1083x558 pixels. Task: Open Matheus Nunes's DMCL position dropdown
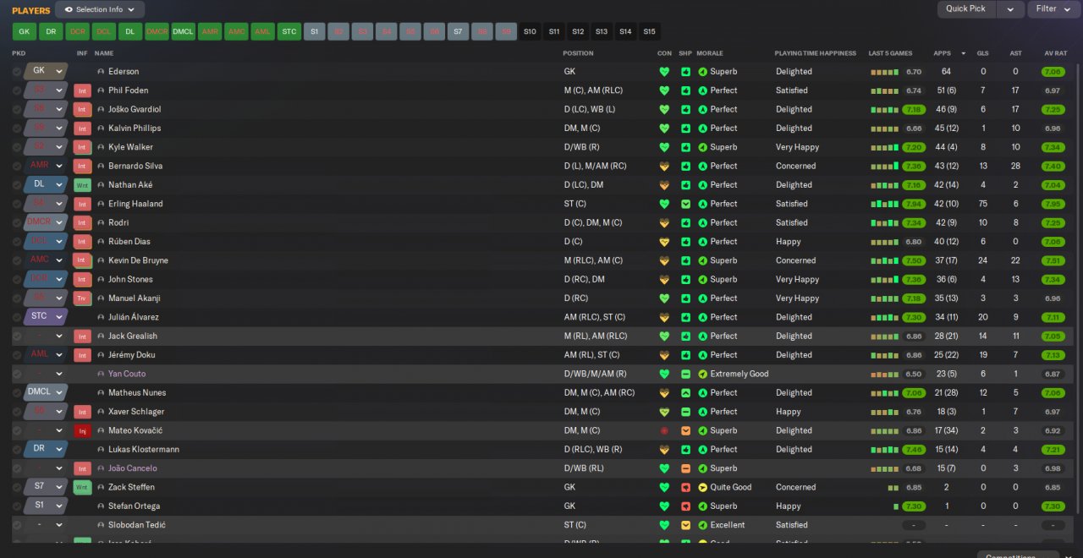[x=46, y=392]
